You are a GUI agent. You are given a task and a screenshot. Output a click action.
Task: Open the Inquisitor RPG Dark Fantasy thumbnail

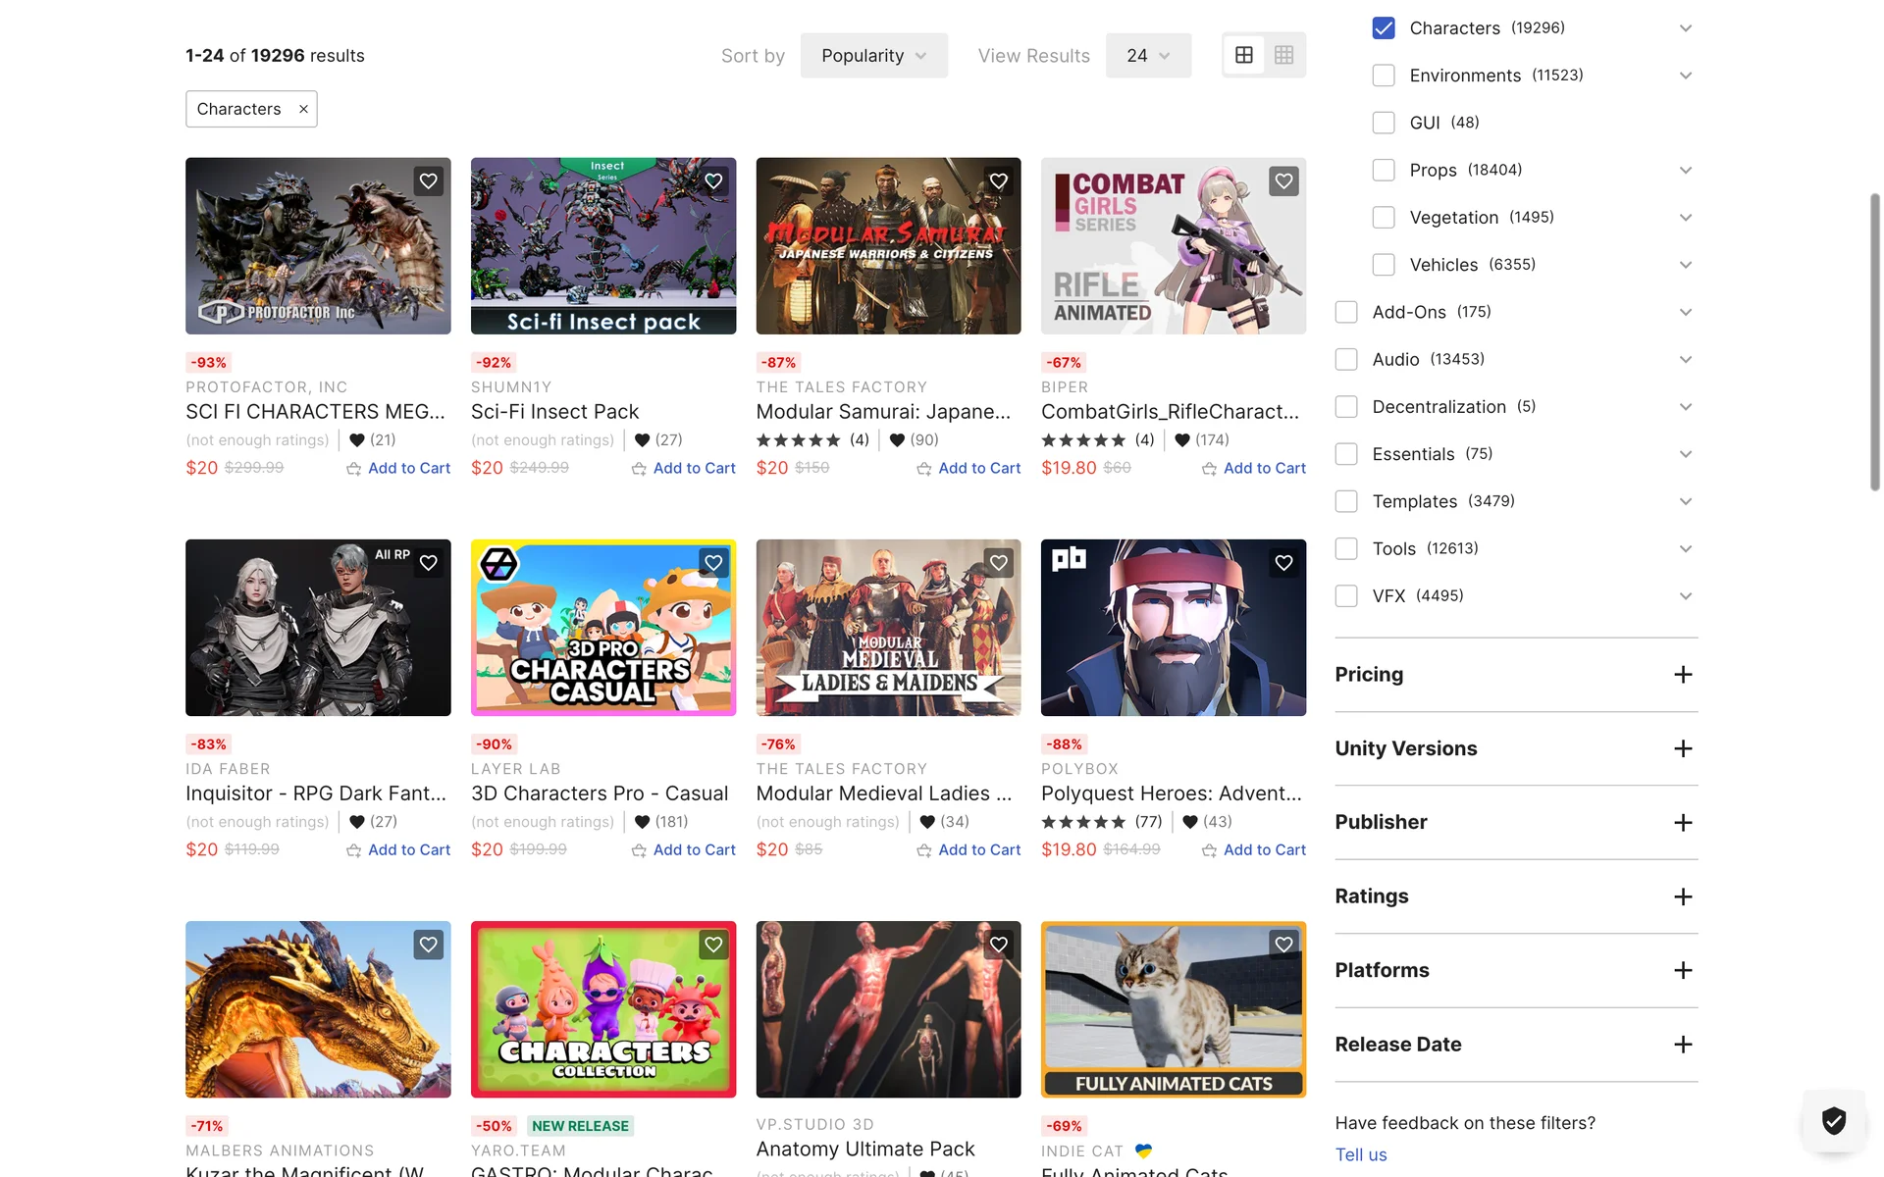318,628
